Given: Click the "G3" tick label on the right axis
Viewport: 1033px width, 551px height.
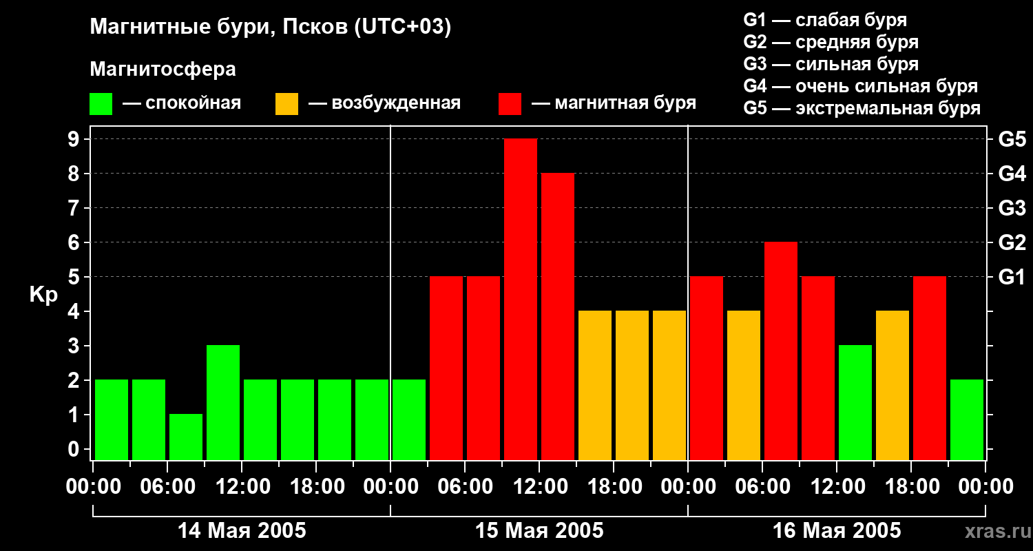Looking at the screenshot, I should tap(1012, 209).
